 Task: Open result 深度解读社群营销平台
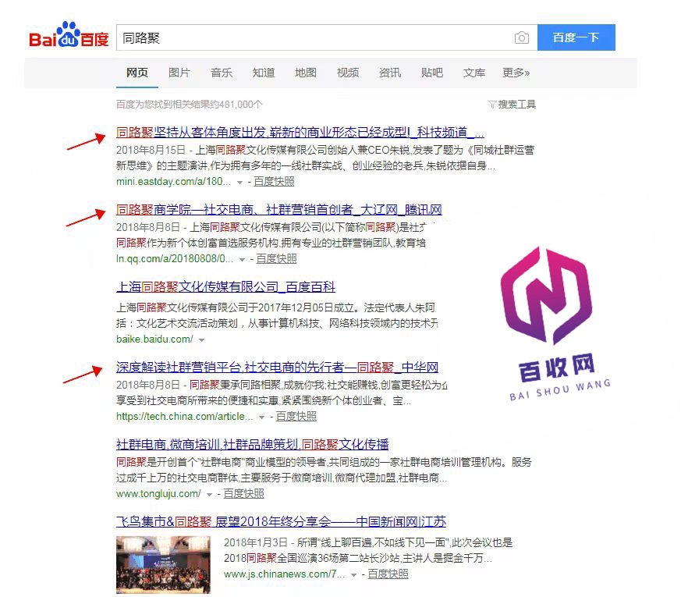[x=277, y=367]
